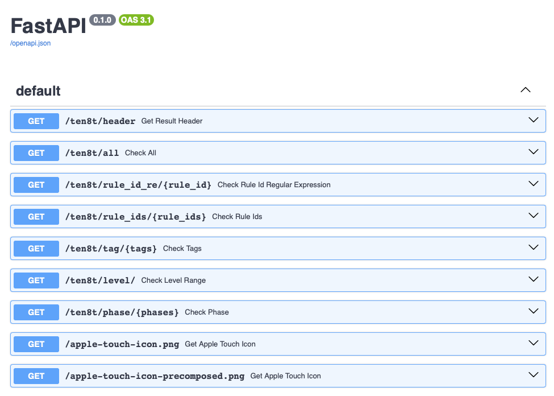Click GET button for rule_id_re endpoint
554x396 pixels.
click(x=36, y=185)
